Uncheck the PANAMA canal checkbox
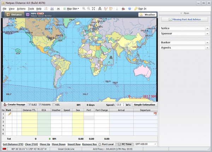 (41, 104)
